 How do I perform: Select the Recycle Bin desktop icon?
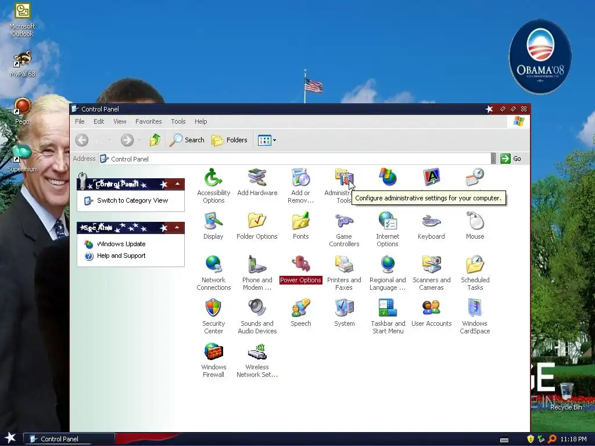click(x=566, y=396)
